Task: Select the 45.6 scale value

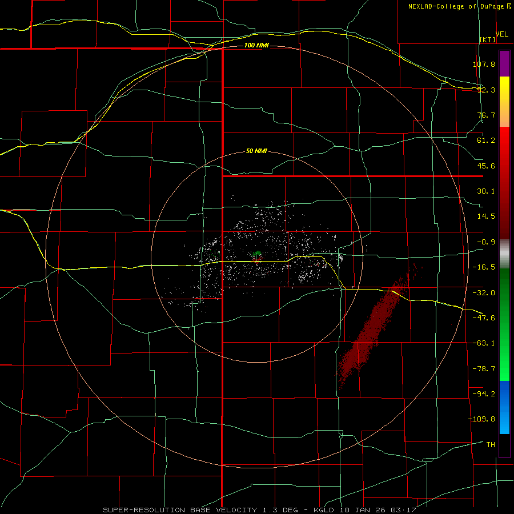Action: [x=486, y=166]
